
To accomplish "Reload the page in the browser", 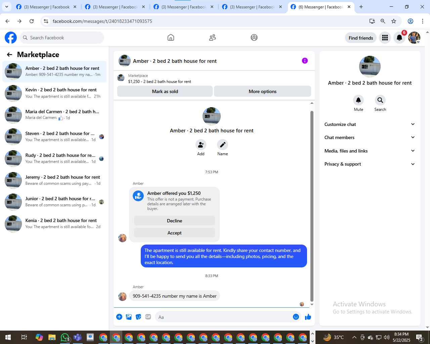I will point(32,21).
